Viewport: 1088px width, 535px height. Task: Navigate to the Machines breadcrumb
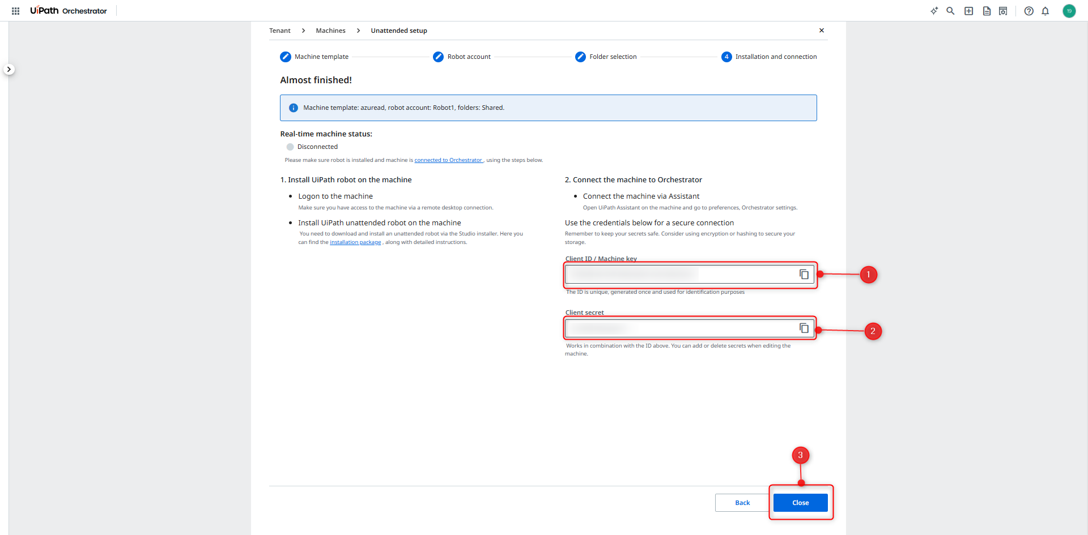(331, 31)
